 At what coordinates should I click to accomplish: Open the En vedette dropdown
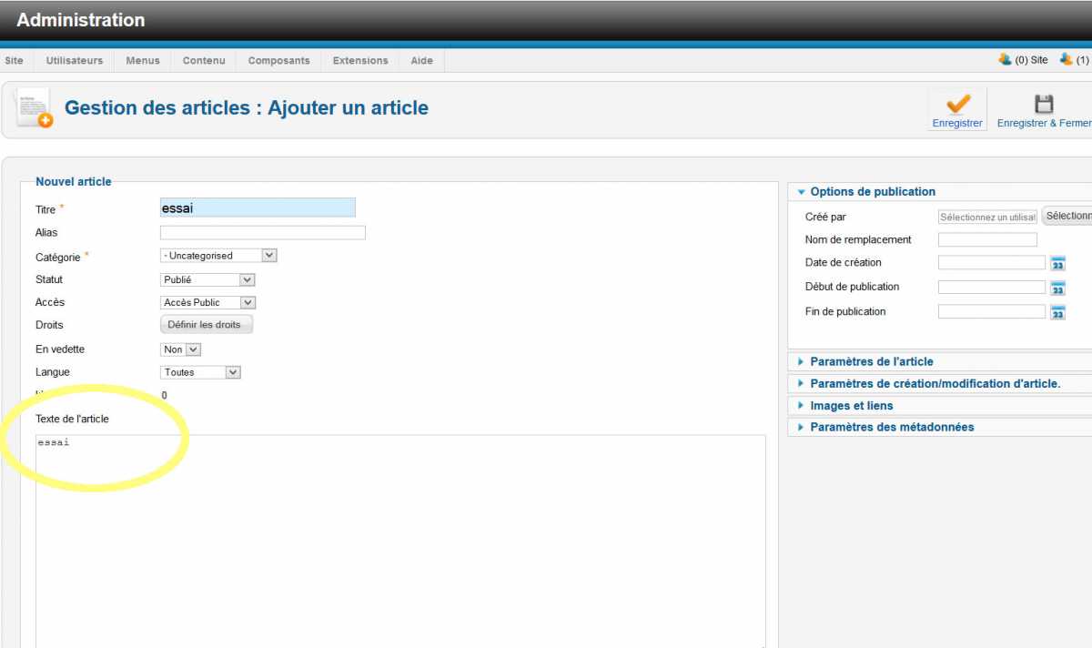tap(181, 349)
